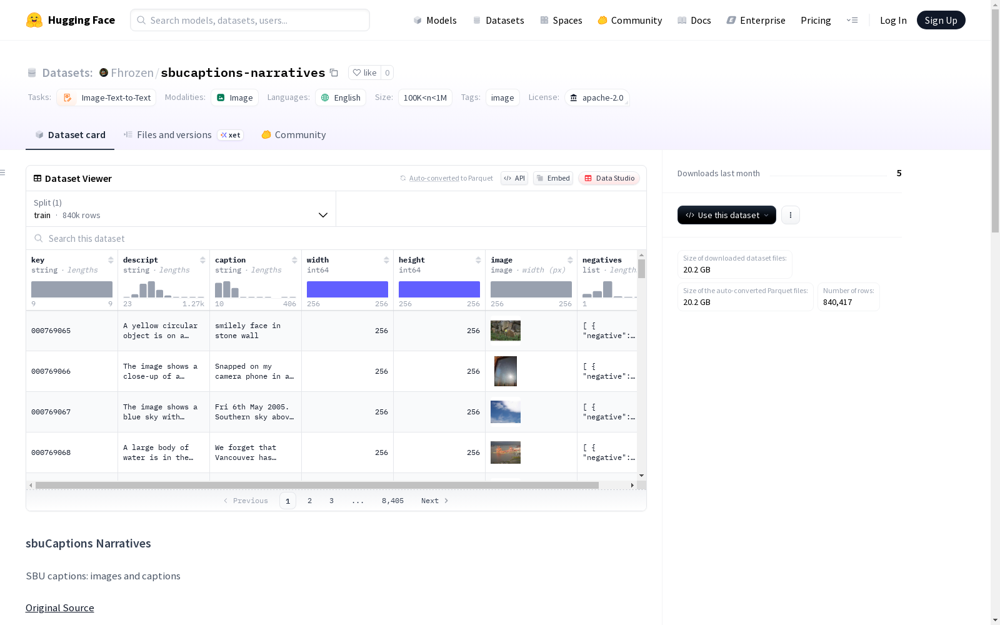Click the English language tag
This screenshot has height=625, width=1000.
[x=341, y=97]
